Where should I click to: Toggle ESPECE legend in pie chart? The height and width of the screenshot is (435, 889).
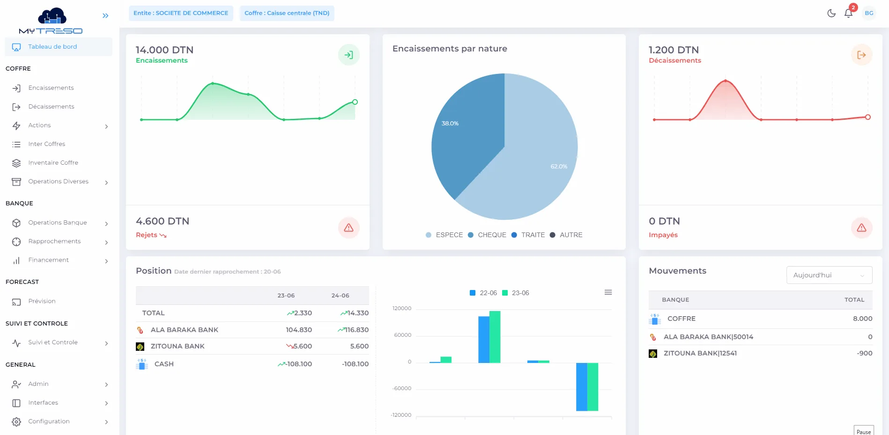[x=444, y=235]
